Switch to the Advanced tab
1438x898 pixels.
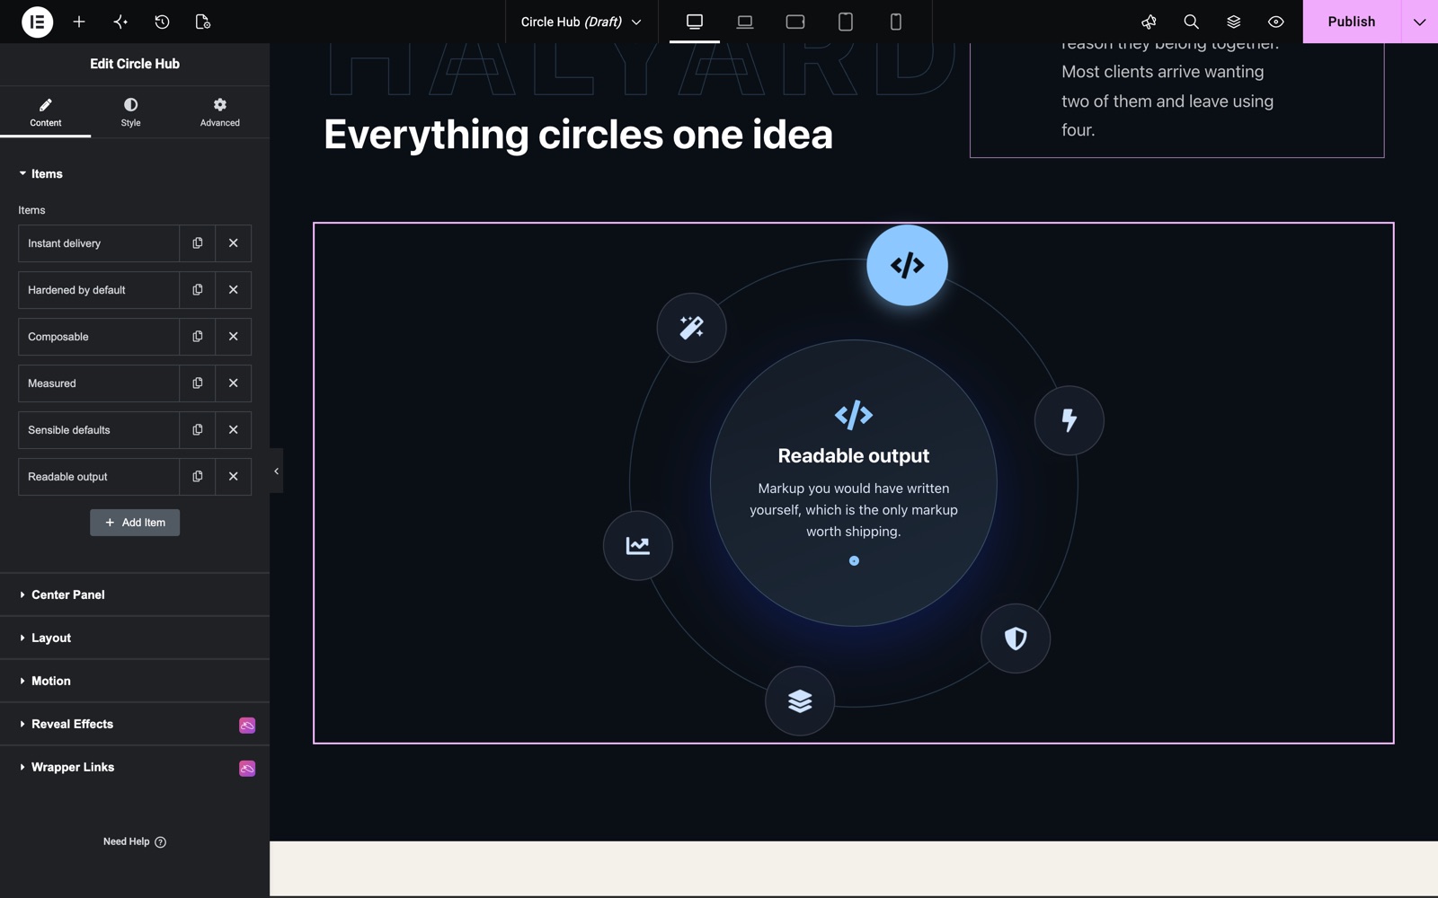click(x=220, y=112)
